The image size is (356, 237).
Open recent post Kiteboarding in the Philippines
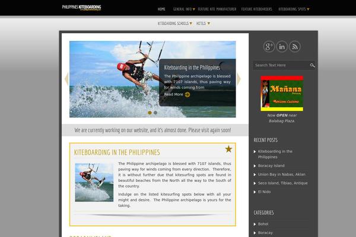coord(275,154)
